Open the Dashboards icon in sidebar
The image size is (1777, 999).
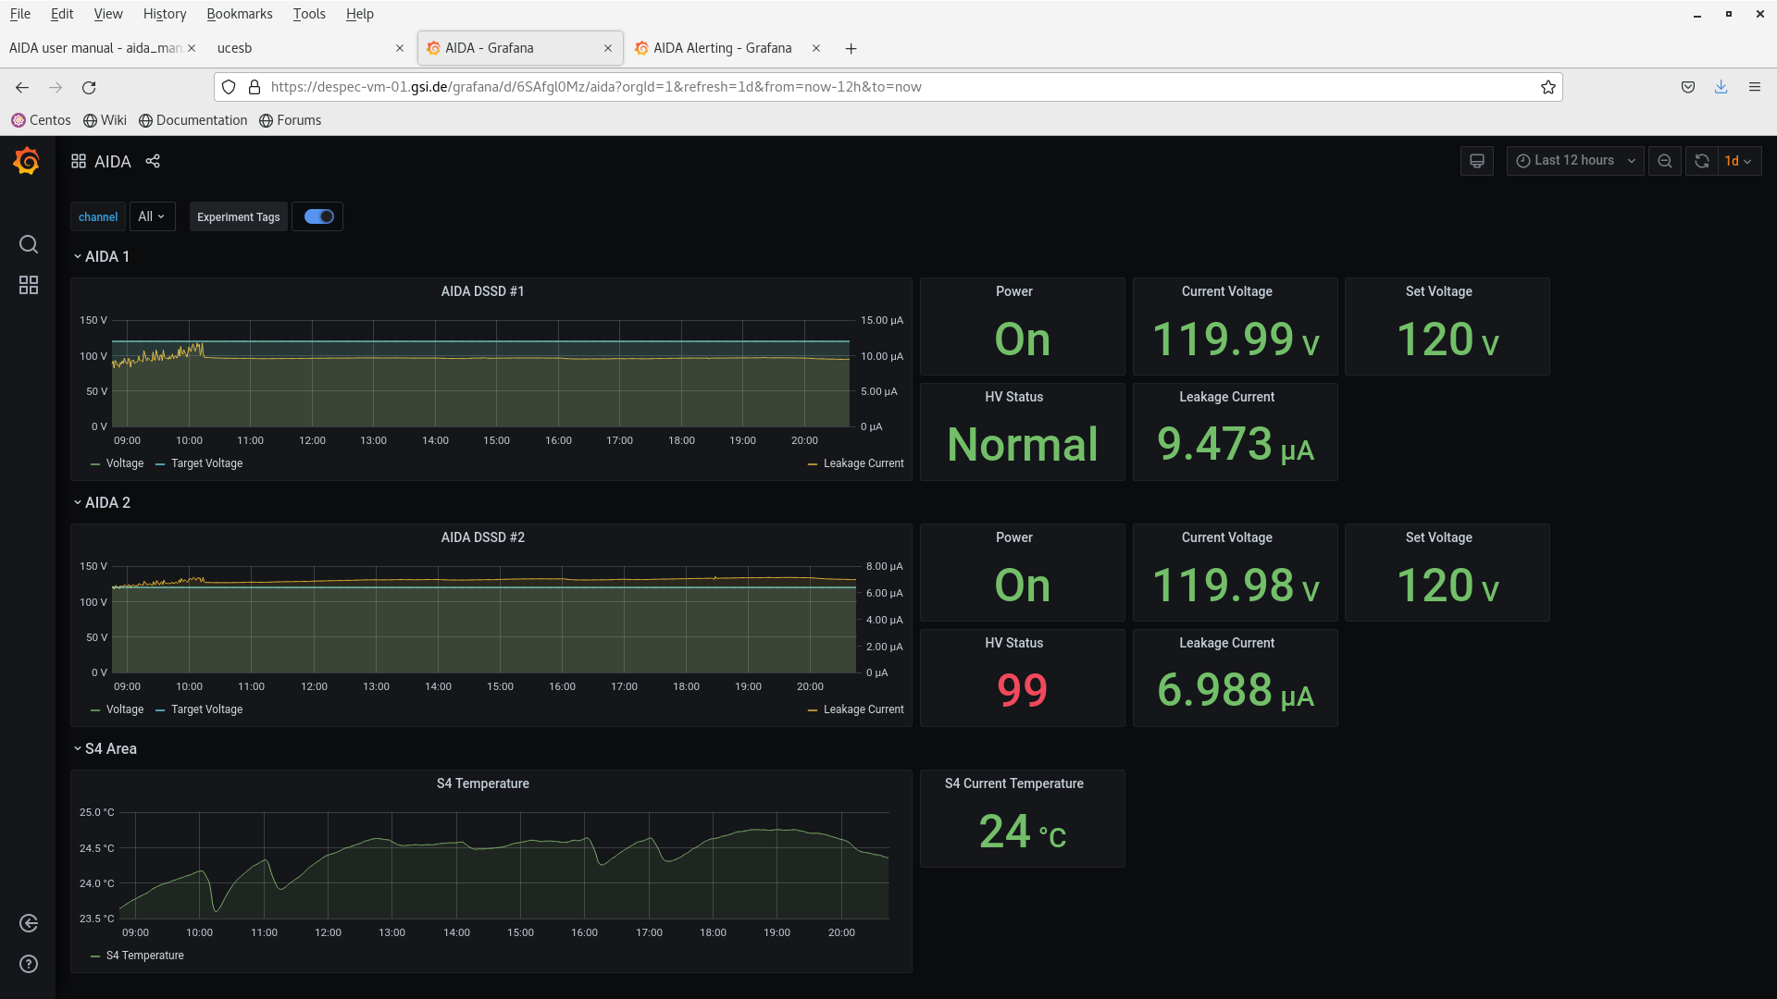[x=29, y=285]
